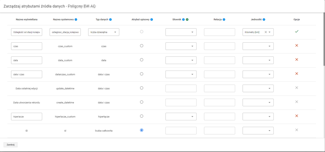
Task: Select descriptive attribute radio for data row
Action: click(142, 60)
